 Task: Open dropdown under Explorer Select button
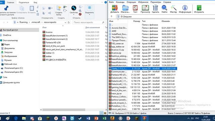tap(89, 15)
